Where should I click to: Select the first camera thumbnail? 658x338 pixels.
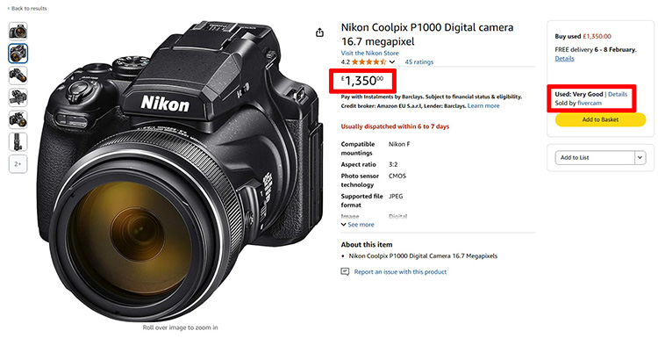click(x=18, y=31)
